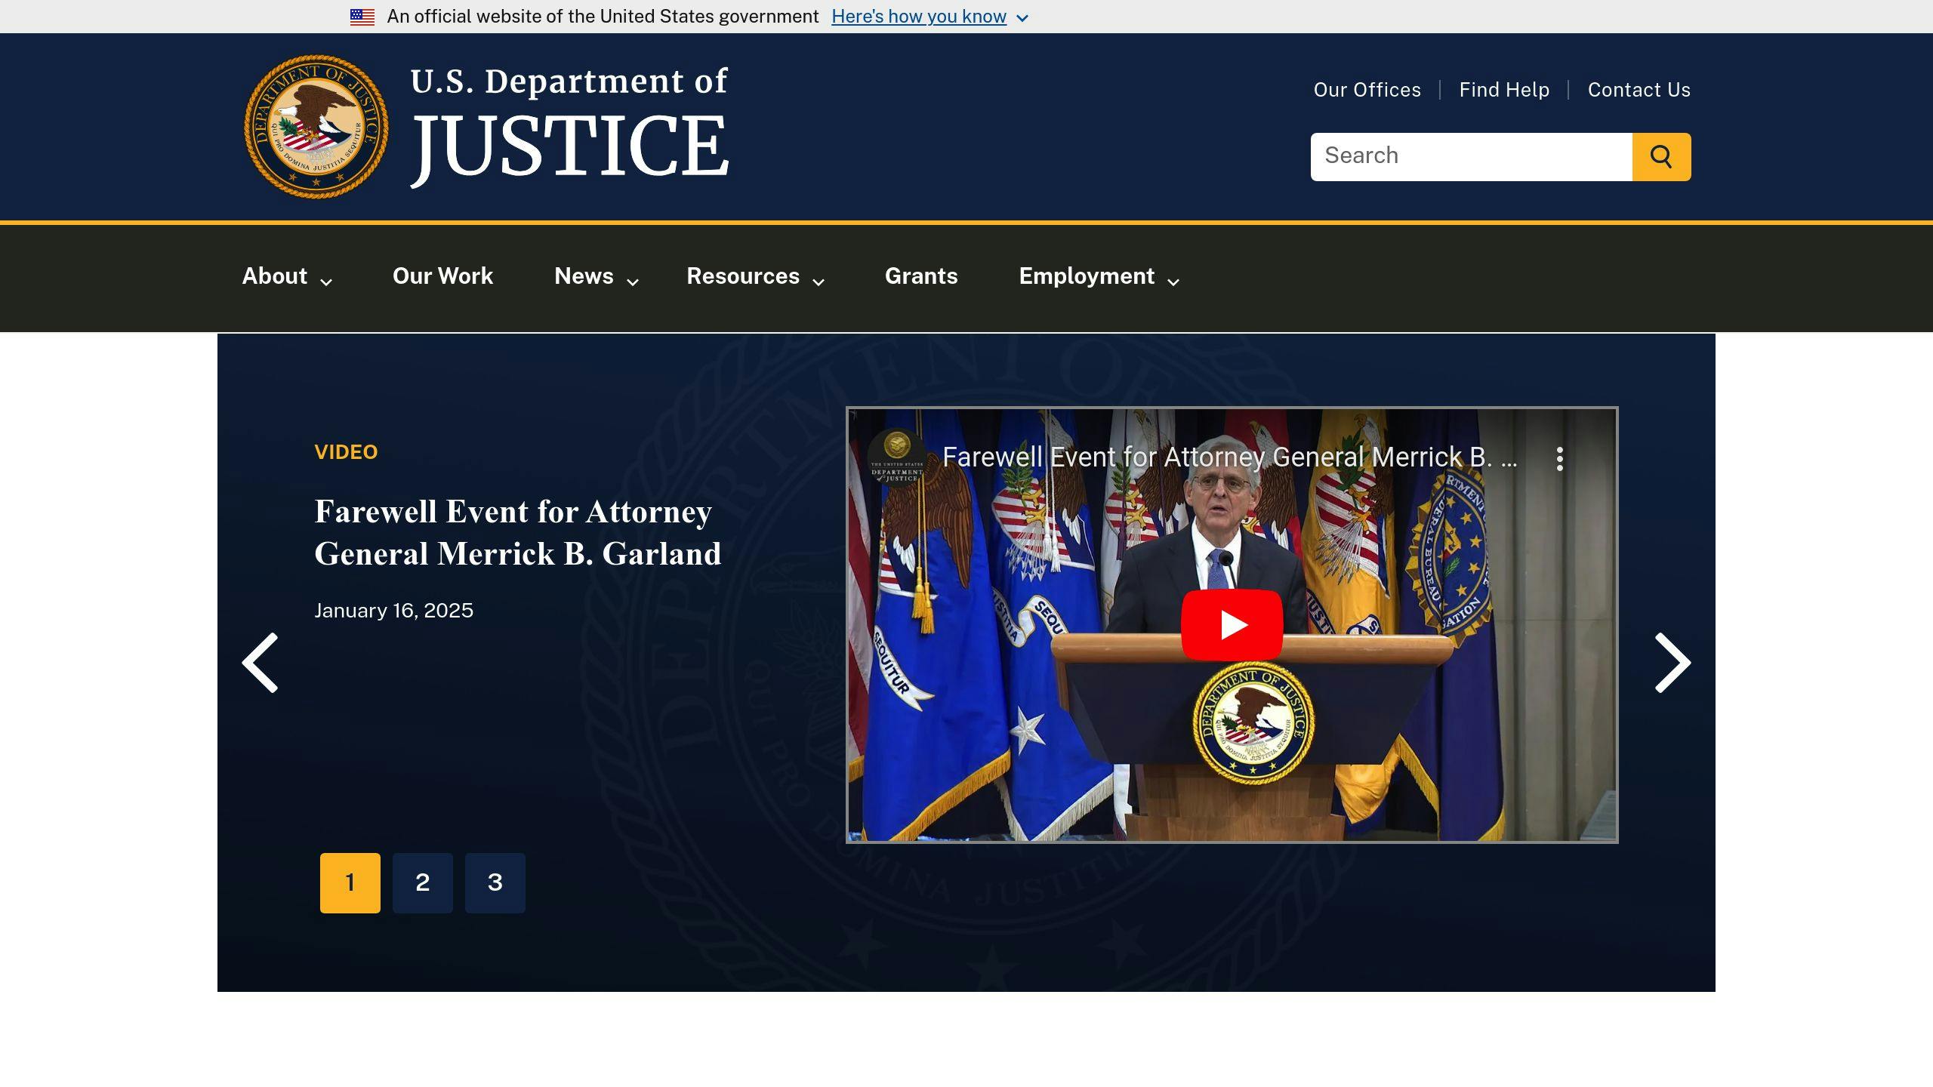Open the About navigation item
The image size is (1933, 1087).
tap(275, 276)
